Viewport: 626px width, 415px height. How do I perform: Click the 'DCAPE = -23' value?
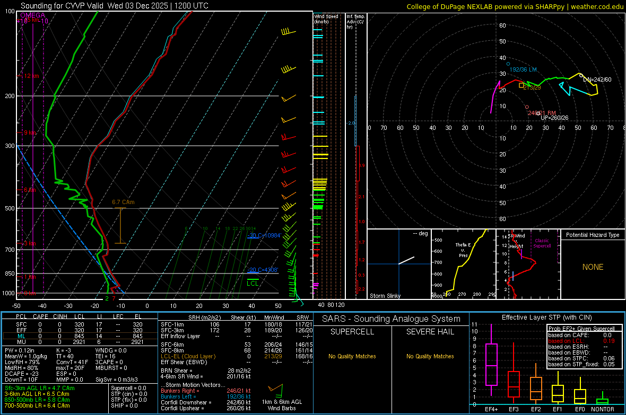pos(21,374)
